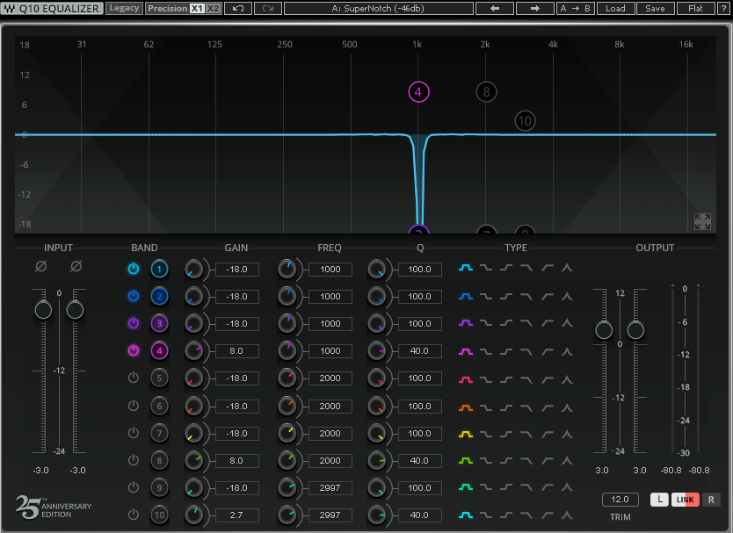Click band 2 Q knob
The image size is (733, 533).
pos(376,297)
